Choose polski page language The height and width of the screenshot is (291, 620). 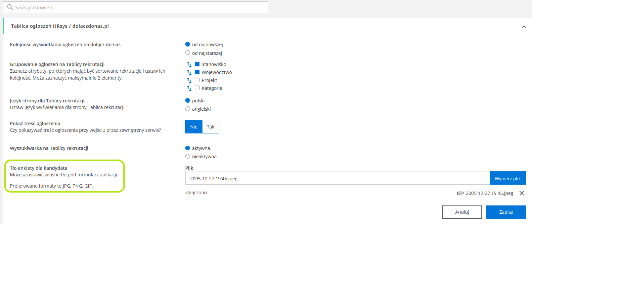pyautogui.click(x=188, y=100)
